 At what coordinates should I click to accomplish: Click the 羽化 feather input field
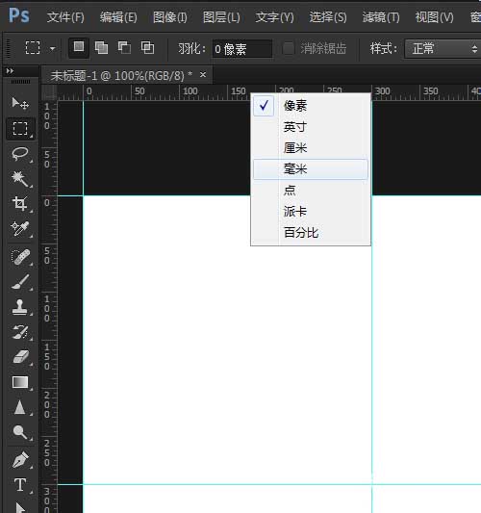(242, 49)
